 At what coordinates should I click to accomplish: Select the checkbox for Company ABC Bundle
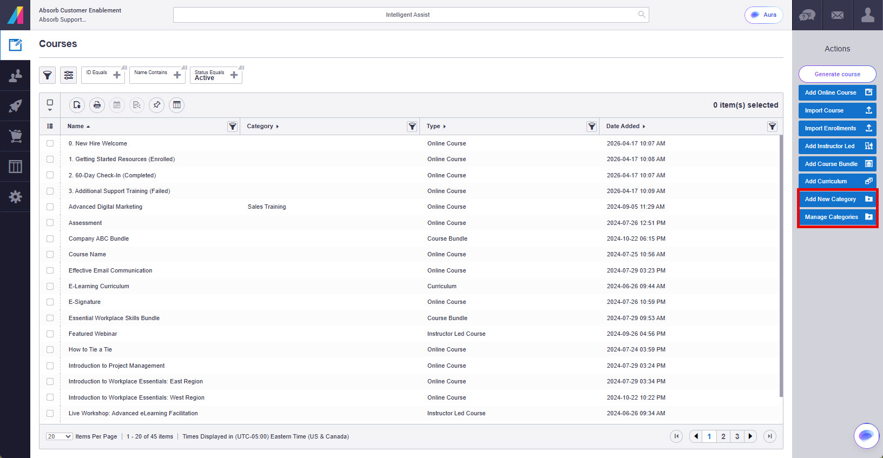coord(50,238)
